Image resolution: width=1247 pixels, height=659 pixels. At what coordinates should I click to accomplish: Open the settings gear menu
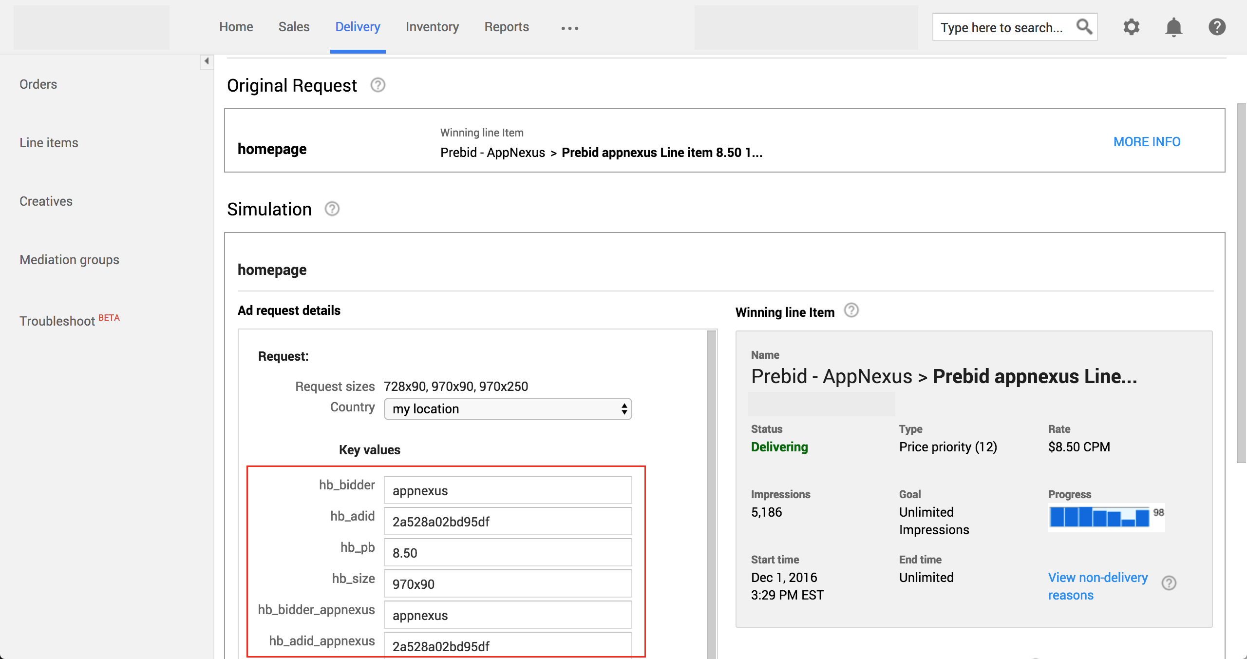coord(1132,27)
